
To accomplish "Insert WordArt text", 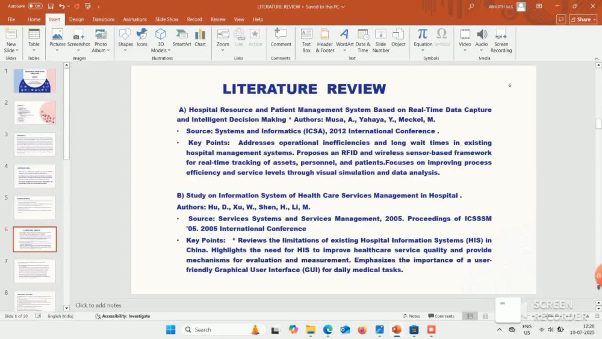I will pyautogui.click(x=344, y=40).
